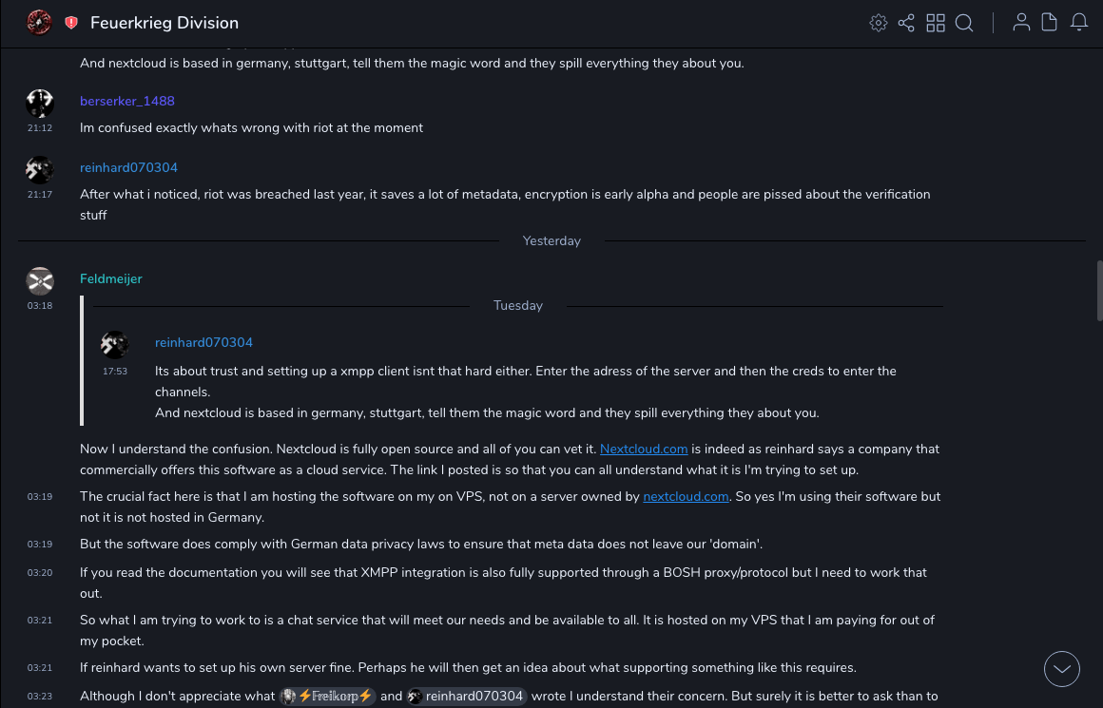Click the Feldmeijer user avatar
Image resolution: width=1103 pixels, height=708 pixels.
point(40,280)
